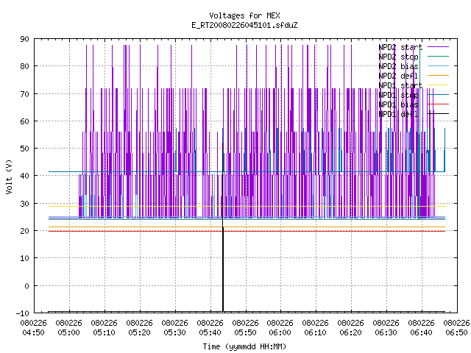Click the yellow NPD1 start legend line sample

pyautogui.click(x=438, y=85)
